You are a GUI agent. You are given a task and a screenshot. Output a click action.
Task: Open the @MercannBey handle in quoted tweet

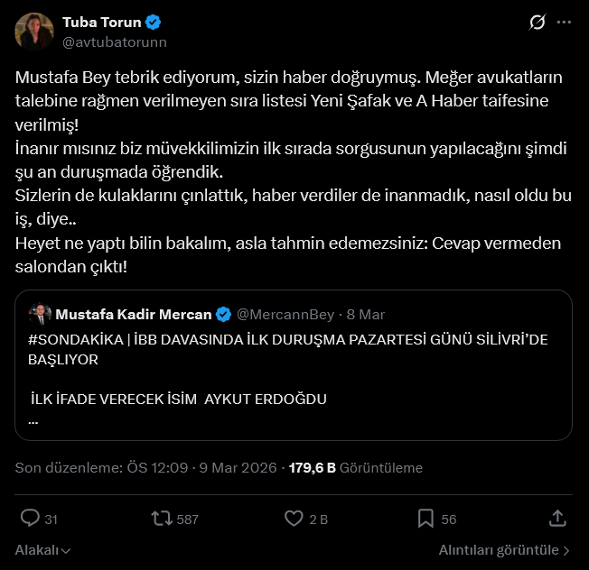[284, 315]
